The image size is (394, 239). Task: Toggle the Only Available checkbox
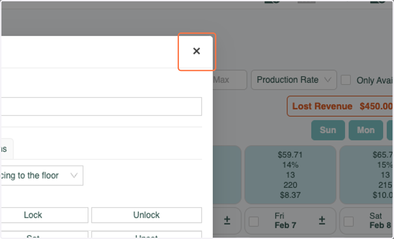click(346, 80)
